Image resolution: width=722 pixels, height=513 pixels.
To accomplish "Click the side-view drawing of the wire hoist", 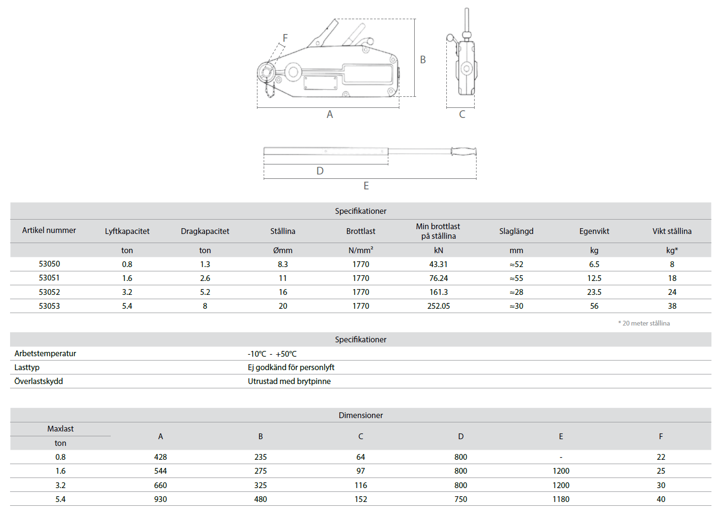I will pyautogui.click(x=328, y=58).
